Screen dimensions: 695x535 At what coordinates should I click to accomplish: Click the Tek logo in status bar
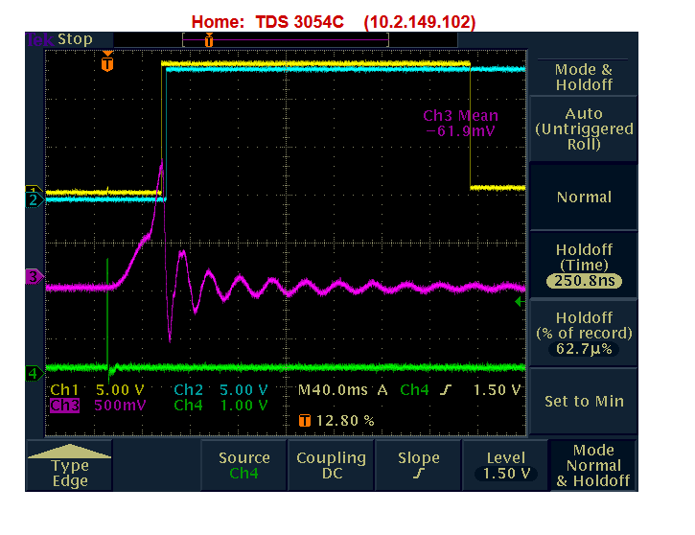point(39,39)
